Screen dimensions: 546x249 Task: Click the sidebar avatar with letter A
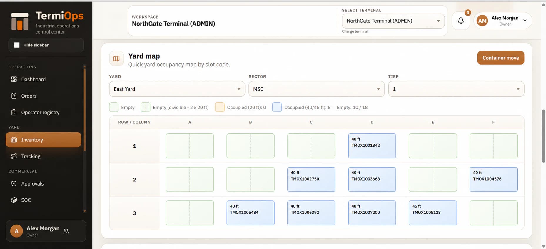point(16,231)
